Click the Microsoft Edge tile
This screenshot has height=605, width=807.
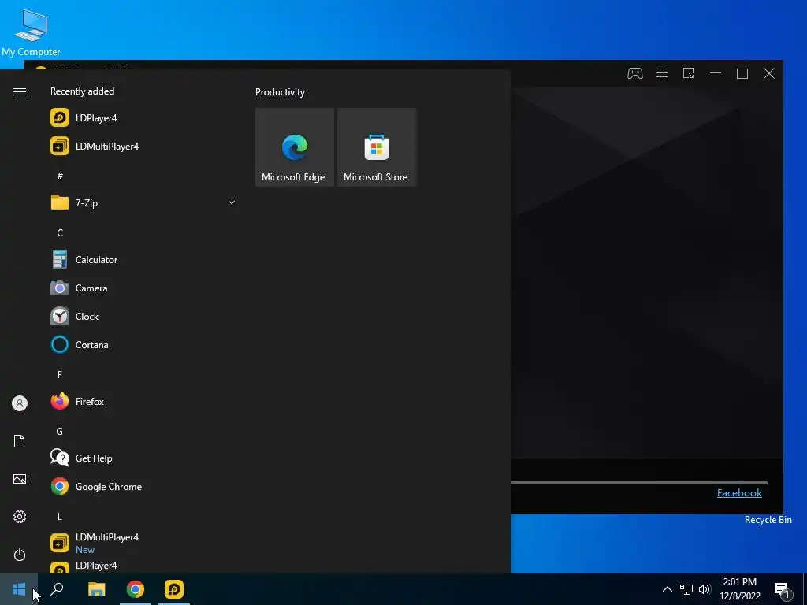click(x=295, y=147)
